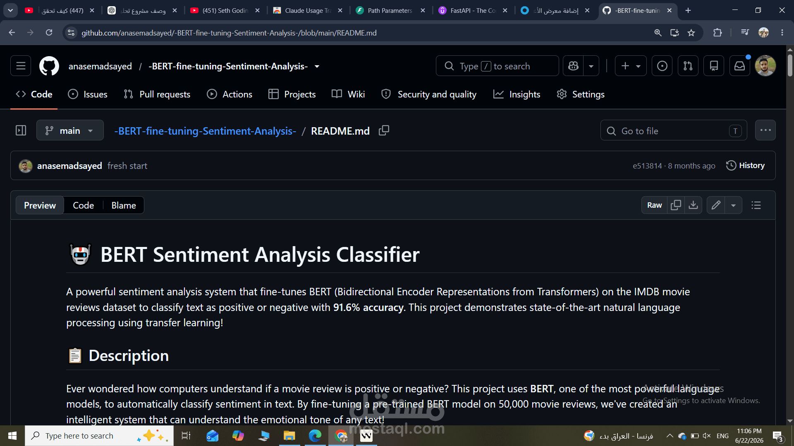Bookmark this page with star icon
Image resolution: width=794 pixels, height=446 pixels.
pyautogui.click(x=691, y=33)
